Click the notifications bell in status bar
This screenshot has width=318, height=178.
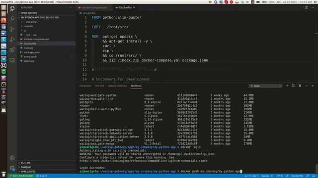314,176
